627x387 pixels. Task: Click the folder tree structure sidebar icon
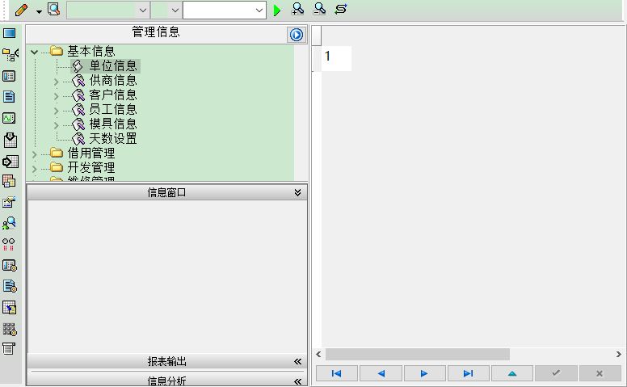(10, 54)
